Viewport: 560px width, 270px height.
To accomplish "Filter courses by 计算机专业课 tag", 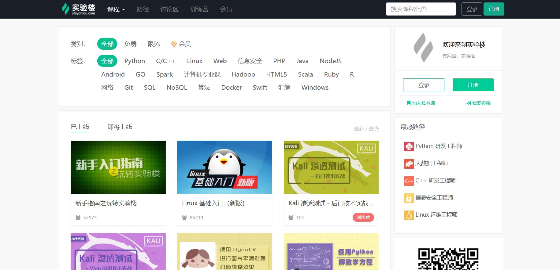I will tap(202, 74).
